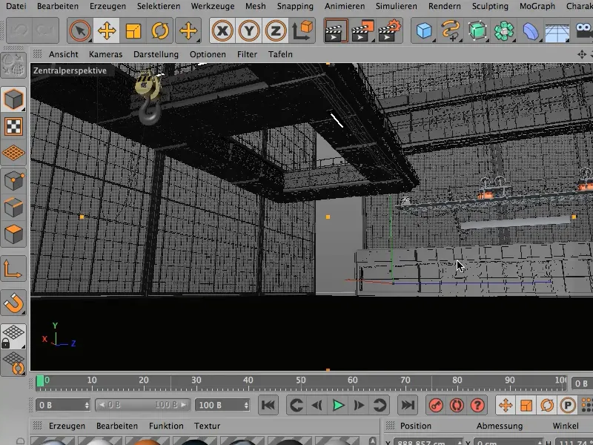Viewport: 593px width, 445px height.
Task: Click the end frame field 100 B
Action: click(222, 405)
